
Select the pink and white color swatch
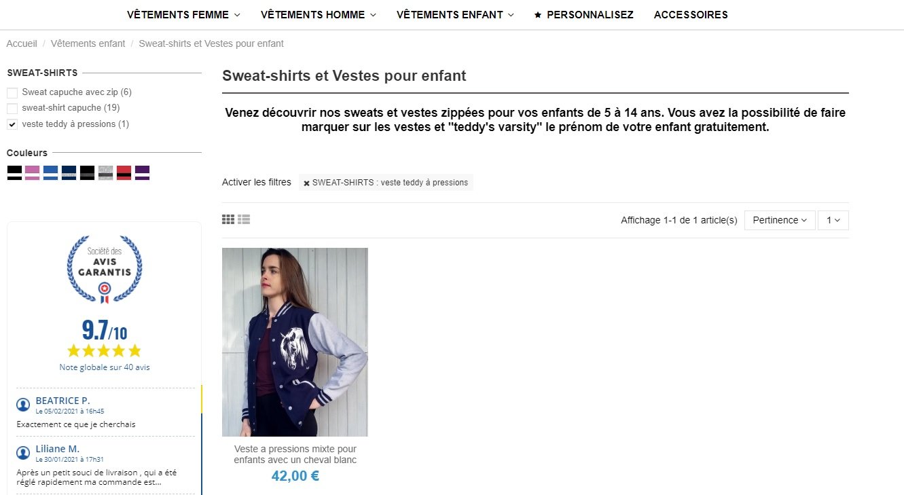(32, 172)
